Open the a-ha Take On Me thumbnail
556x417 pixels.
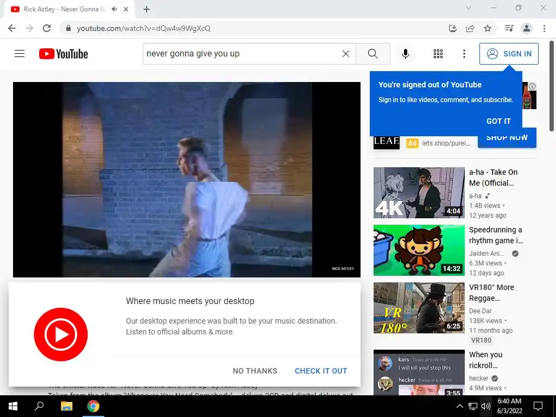(x=419, y=193)
